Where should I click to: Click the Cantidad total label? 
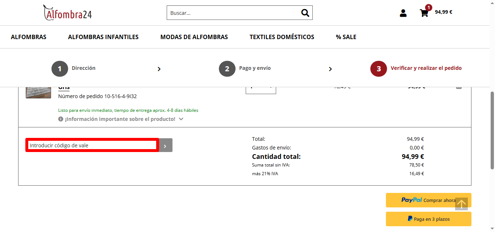[x=276, y=157]
